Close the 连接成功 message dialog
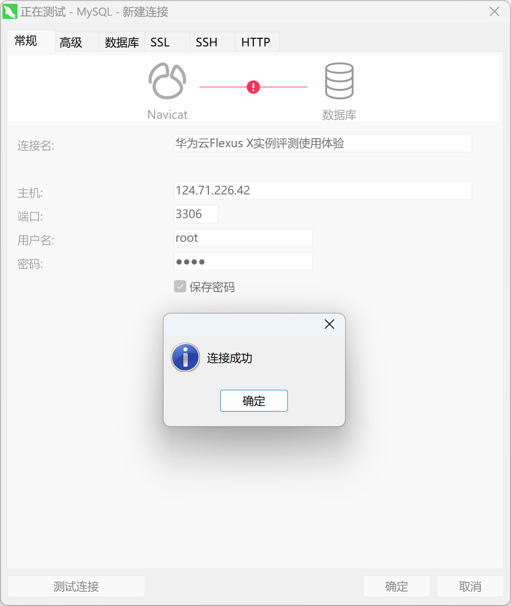 329,324
